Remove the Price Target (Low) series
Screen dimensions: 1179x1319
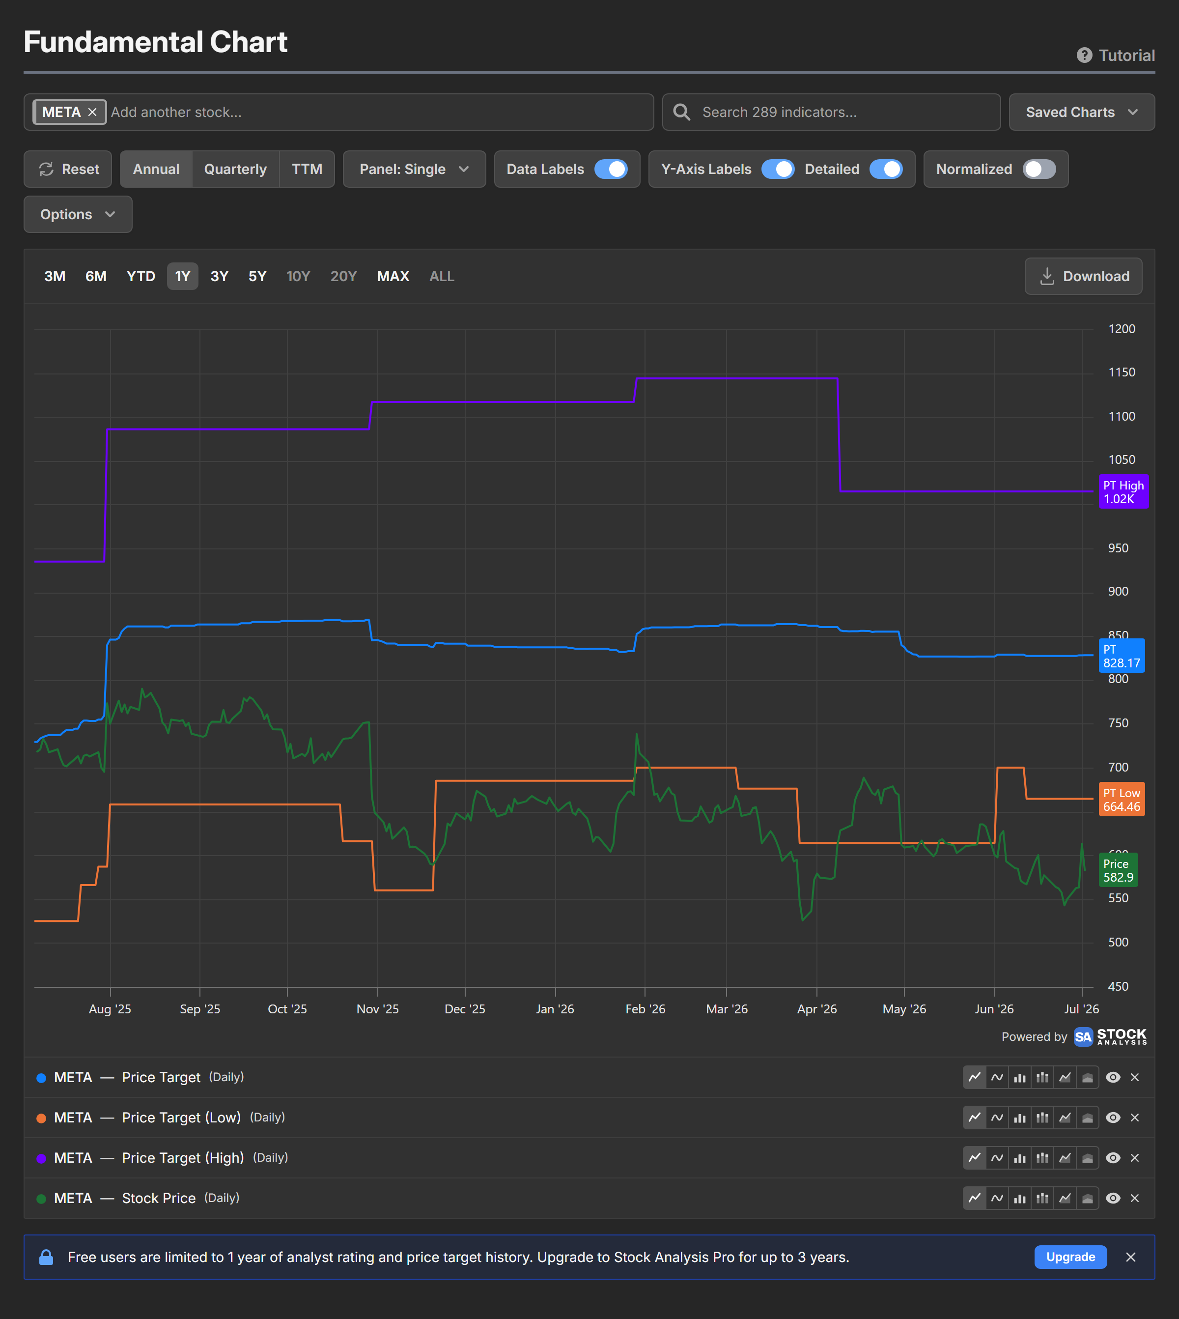(1134, 1118)
